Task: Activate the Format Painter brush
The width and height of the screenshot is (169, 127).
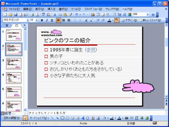Action: pyautogui.click(x=70, y=15)
